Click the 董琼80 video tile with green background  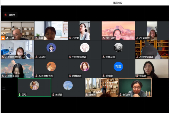[135, 87]
